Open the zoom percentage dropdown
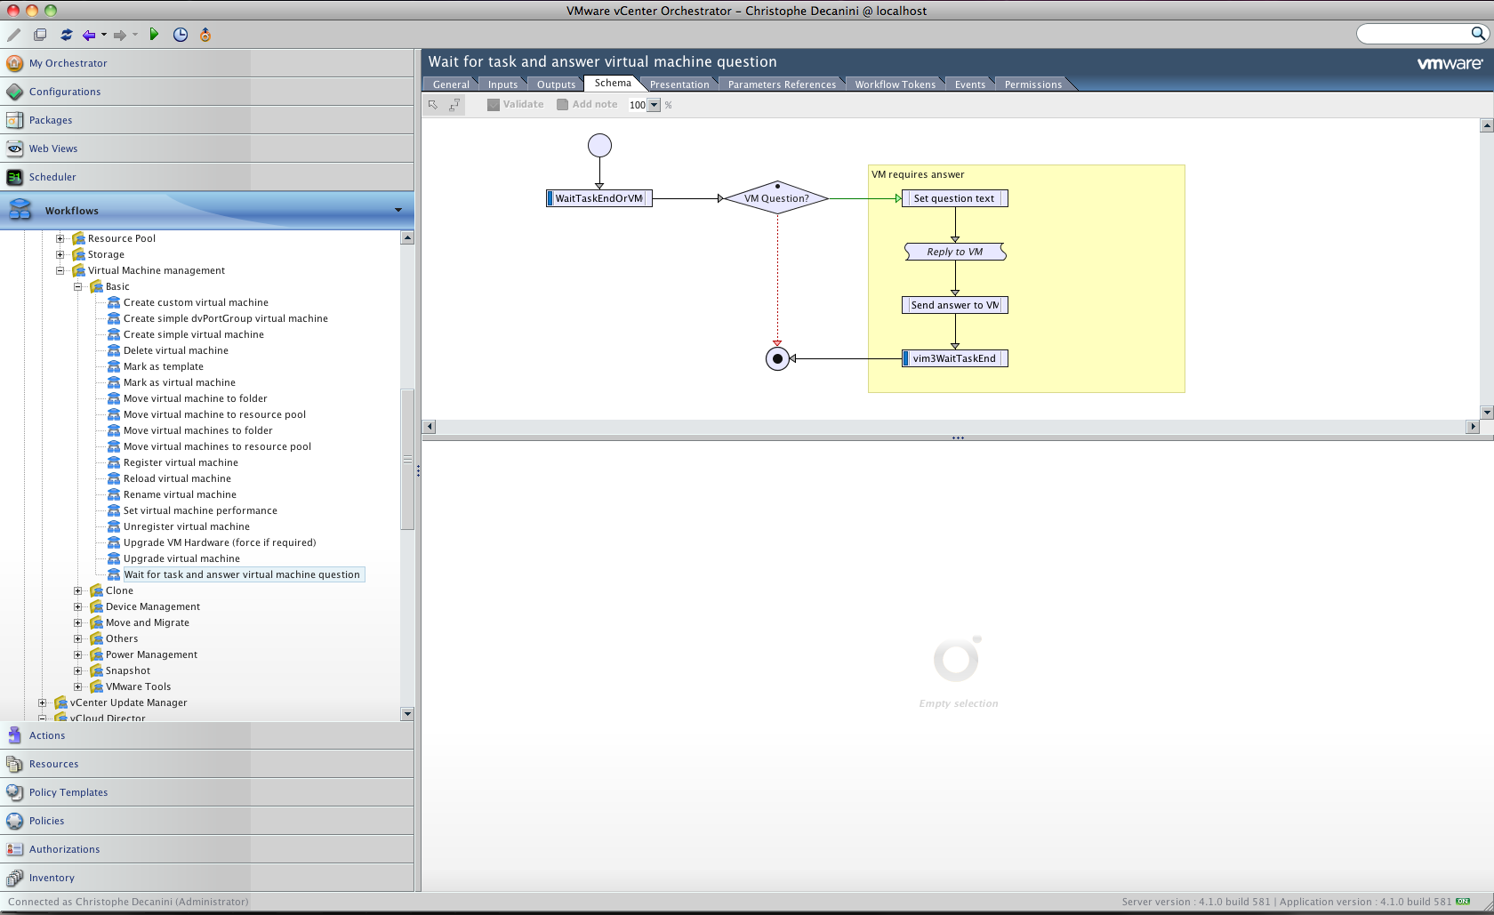The width and height of the screenshot is (1494, 915). coord(655,105)
